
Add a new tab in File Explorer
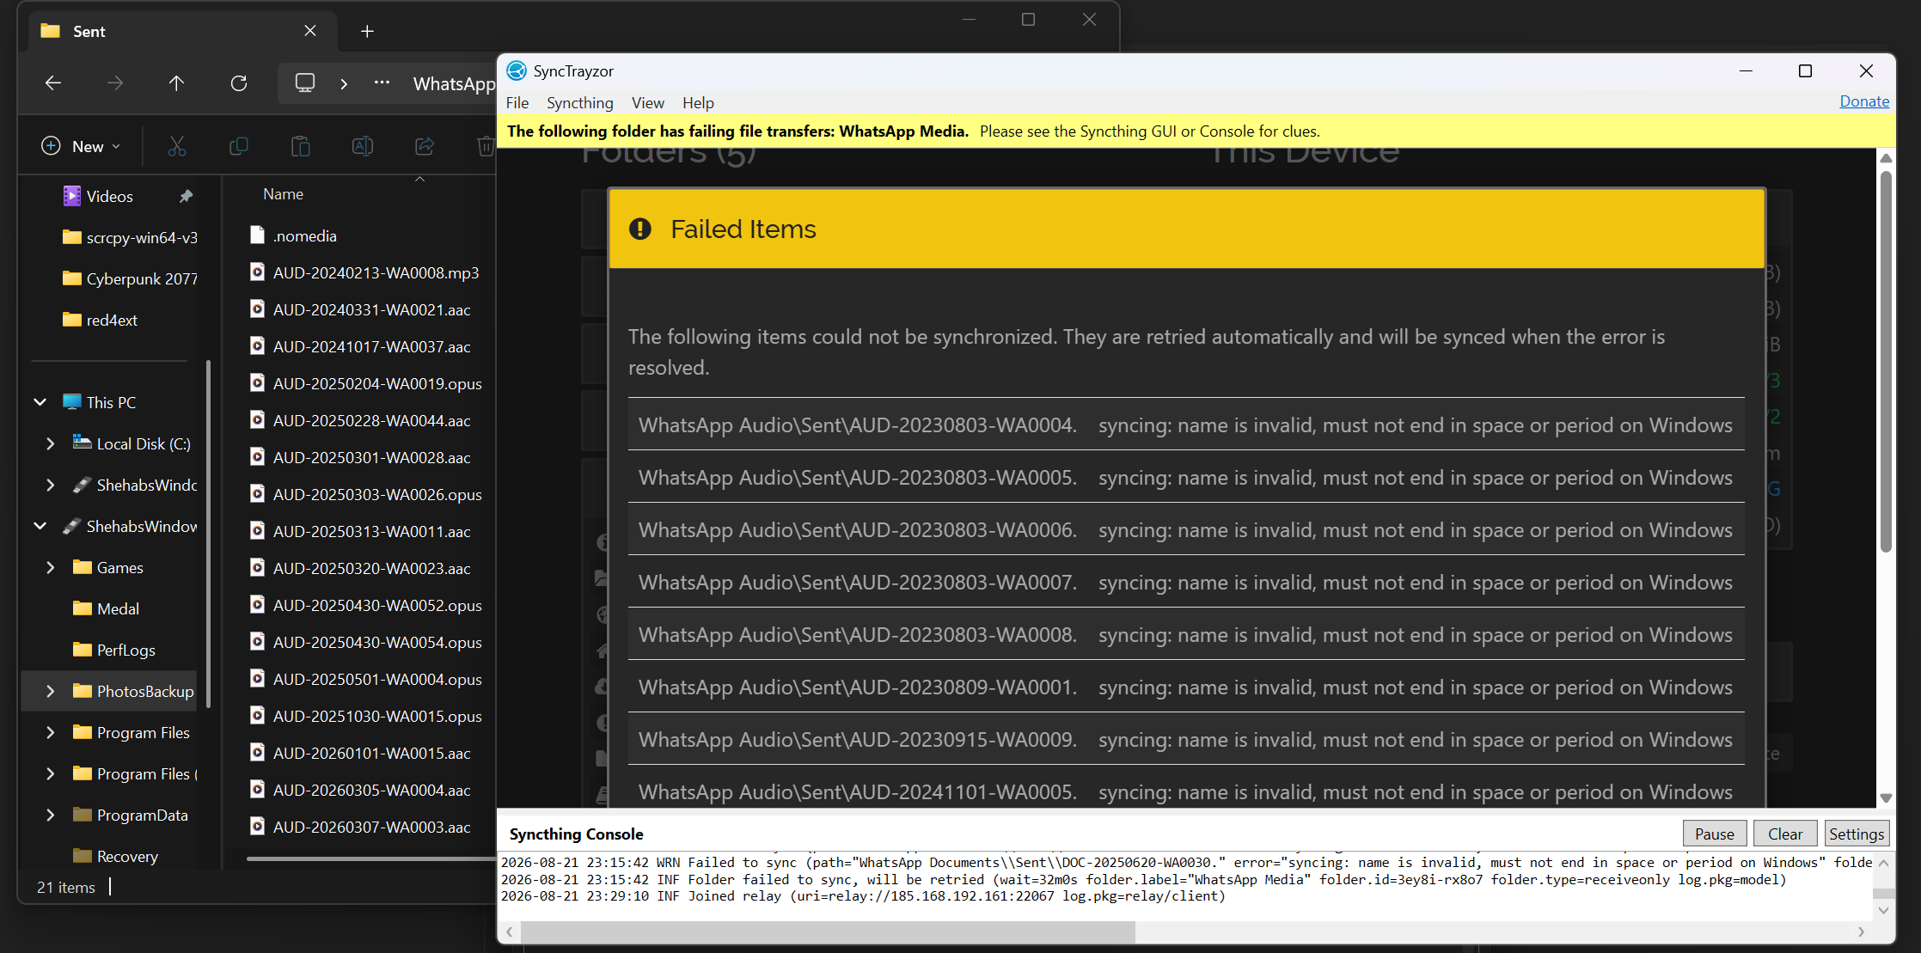[367, 31]
